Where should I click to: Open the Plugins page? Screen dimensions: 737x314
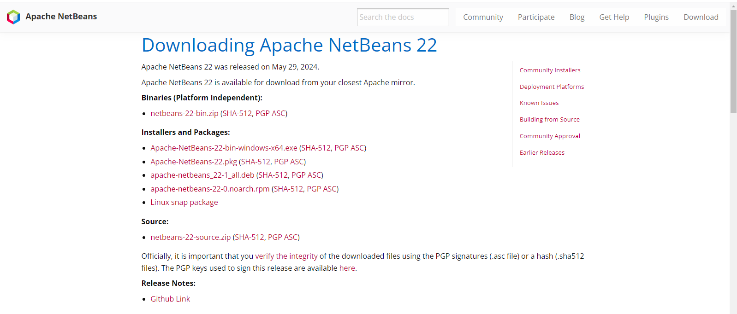point(656,17)
